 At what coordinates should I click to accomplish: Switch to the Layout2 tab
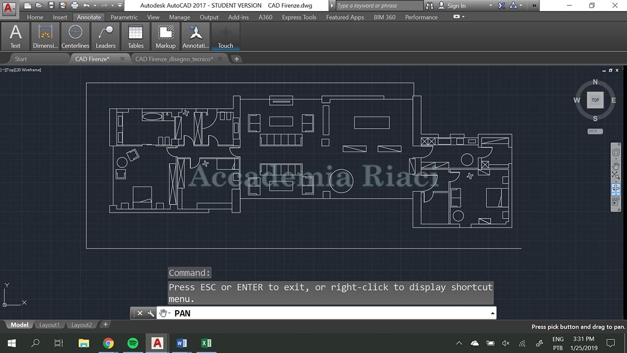[x=82, y=325]
